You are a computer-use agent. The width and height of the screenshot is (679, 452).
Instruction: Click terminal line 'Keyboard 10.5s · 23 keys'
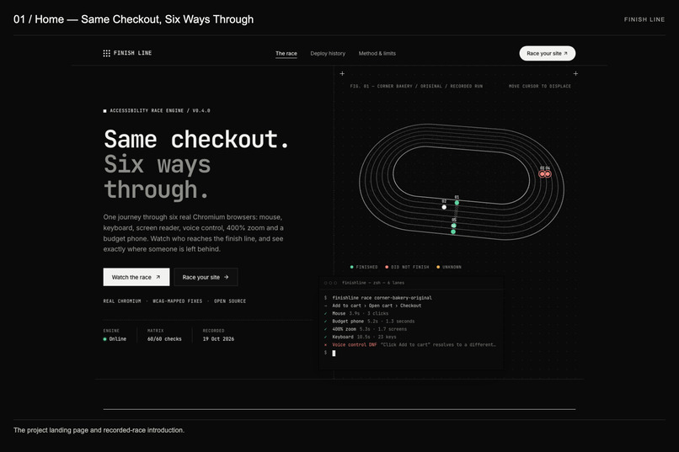(x=364, y=337)
